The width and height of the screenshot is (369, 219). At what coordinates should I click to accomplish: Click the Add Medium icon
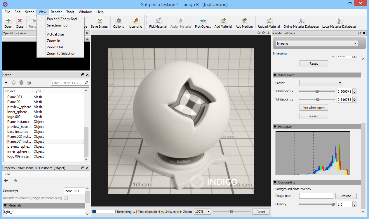click(244, 21)
